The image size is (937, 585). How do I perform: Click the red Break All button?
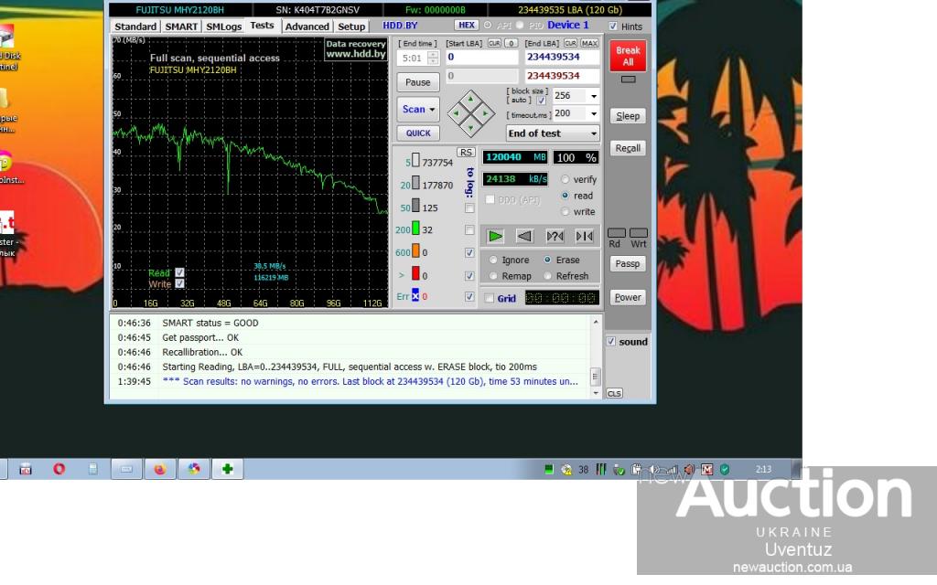click(628, 56)
